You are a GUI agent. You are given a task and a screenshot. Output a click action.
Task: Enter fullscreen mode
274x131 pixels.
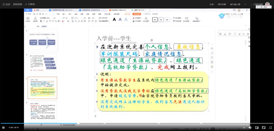point(270,128)
